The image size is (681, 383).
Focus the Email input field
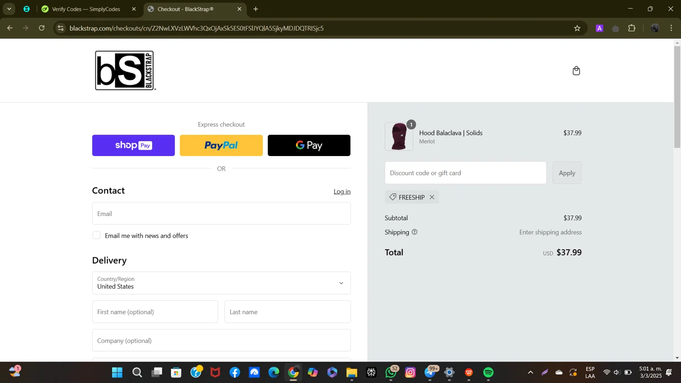point(222,213)
